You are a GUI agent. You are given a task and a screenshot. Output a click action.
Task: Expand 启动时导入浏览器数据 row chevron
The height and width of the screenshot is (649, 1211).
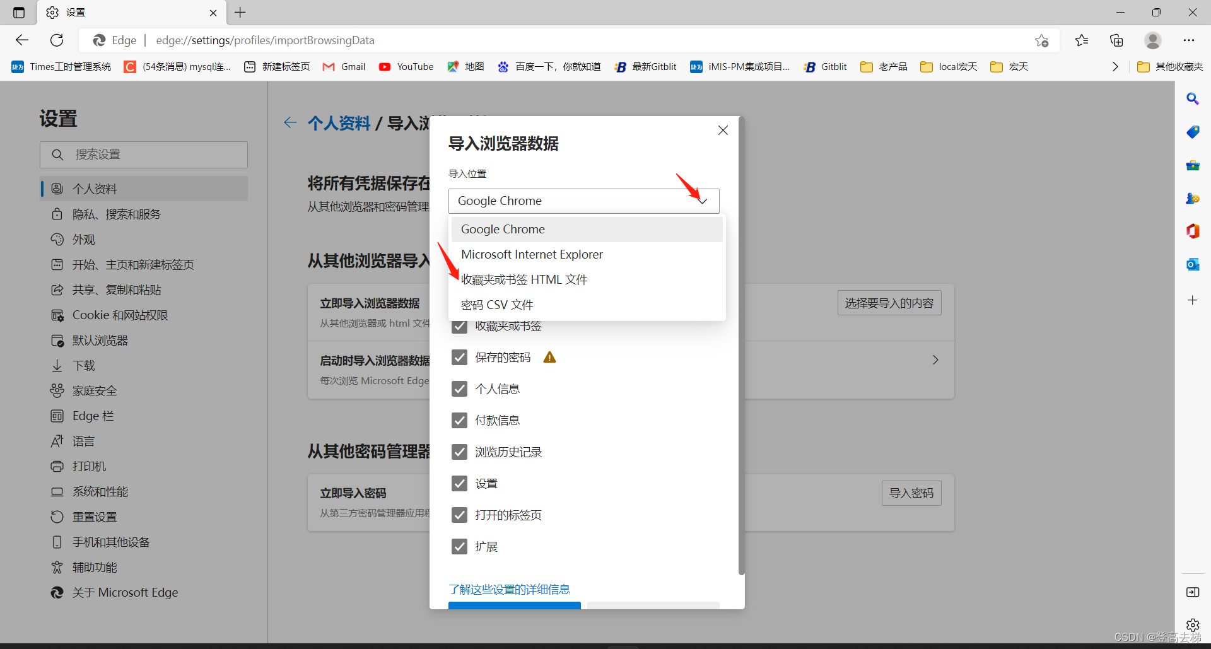click(935, 360)
